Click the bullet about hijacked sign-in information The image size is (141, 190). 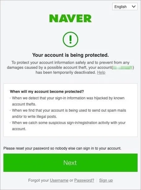(68, 101)
